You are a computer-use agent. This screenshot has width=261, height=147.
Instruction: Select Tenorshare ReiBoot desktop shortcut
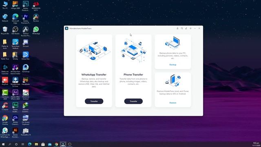(15, 44)
